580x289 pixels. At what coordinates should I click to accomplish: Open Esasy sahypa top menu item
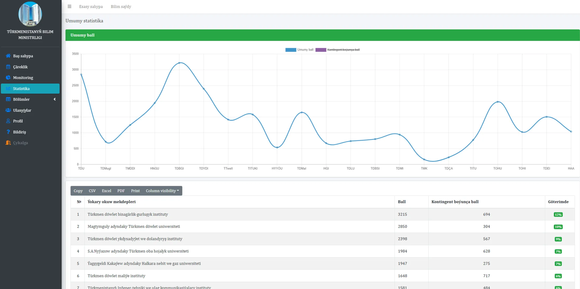click(x=91, y=6)
